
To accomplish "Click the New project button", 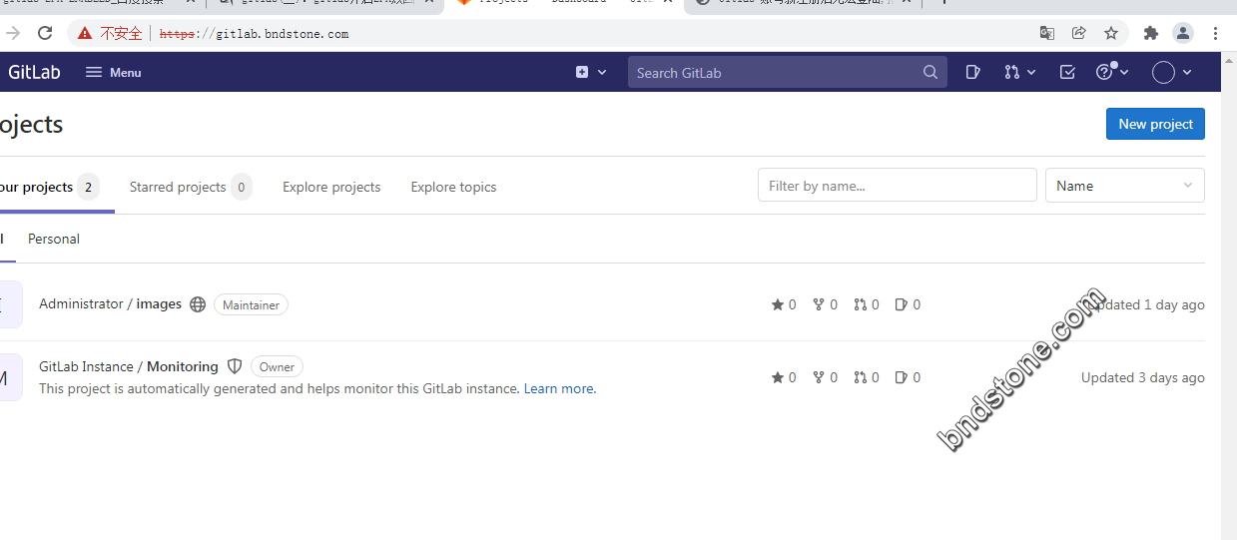I will (x=1155, y=124).
